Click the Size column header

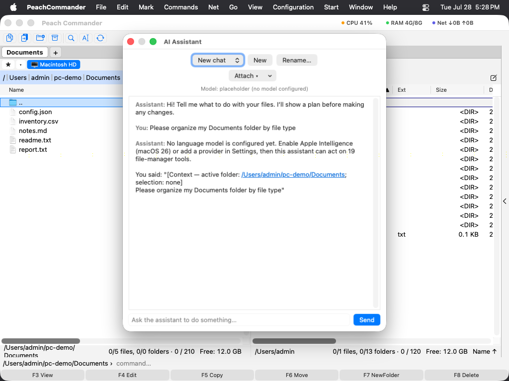click(x=441, y=90)
